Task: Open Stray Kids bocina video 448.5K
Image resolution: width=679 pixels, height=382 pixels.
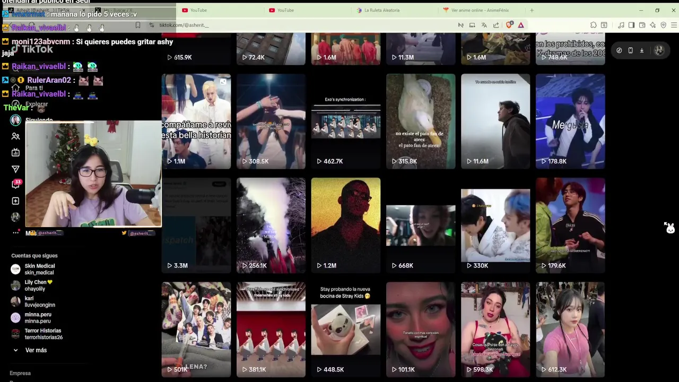Action: click(x=346, y=329)
